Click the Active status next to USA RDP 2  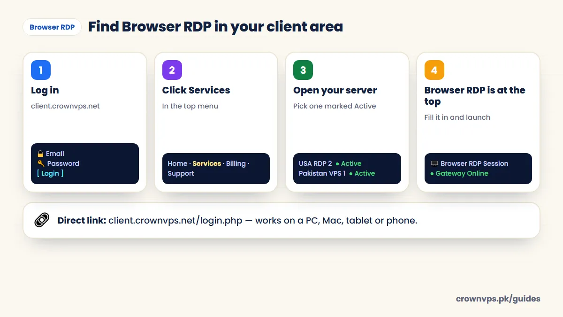coord(349,163)
